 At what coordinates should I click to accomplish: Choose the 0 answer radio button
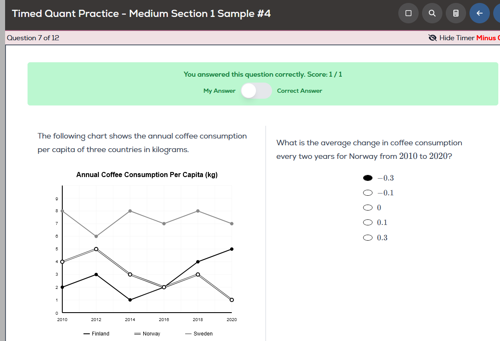[x=368, y=208]
